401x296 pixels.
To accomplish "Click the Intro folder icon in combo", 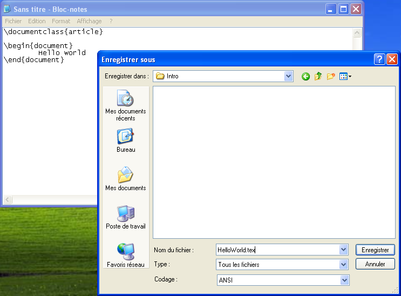I will point(160,76).
